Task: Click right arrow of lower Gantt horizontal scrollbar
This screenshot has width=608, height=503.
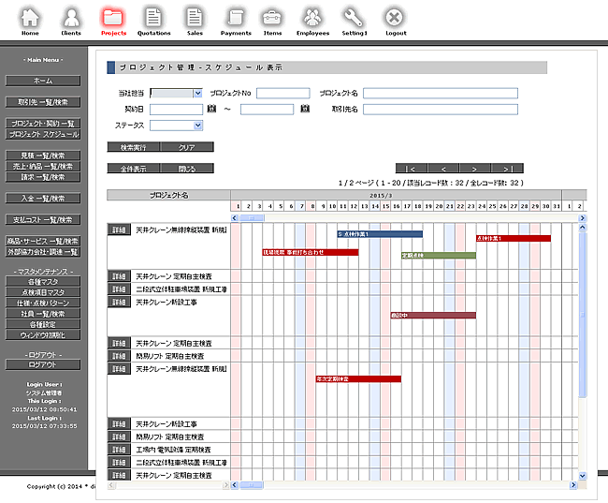Action: point(573,485)
